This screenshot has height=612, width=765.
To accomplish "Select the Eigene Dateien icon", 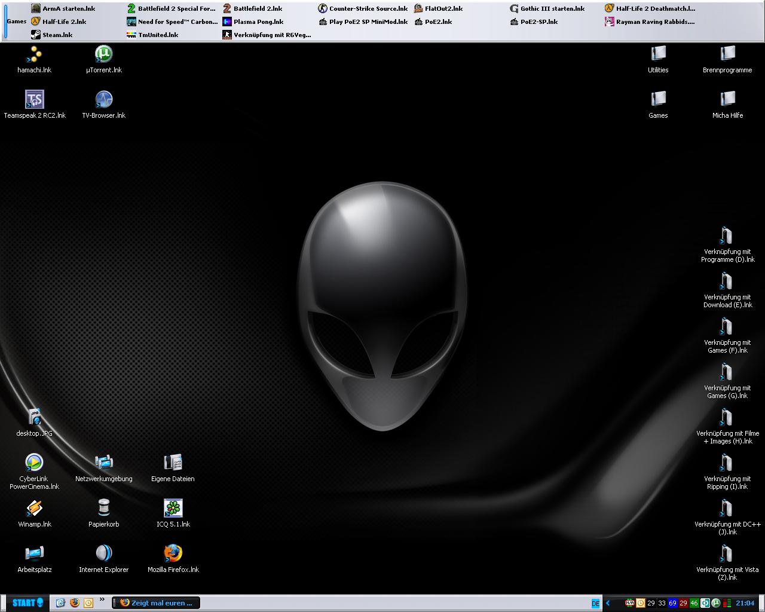I will click(173, 468).
